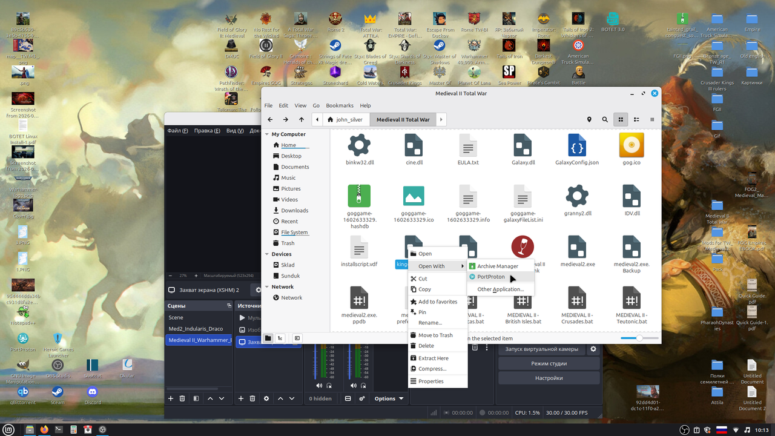Screen dimensions: 775x436
Task: Collapse the Devices sidebar section
Action: tap(266, 254)
